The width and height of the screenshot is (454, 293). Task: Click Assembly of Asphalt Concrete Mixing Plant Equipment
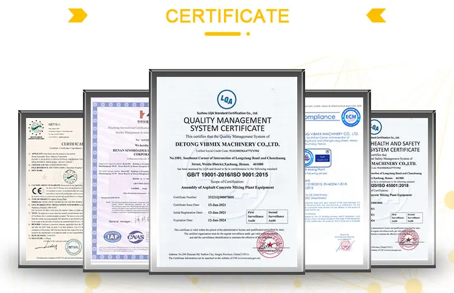pos(228,187)
